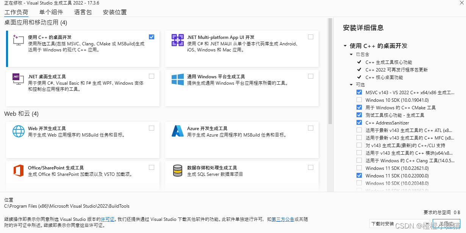
Task: Open the 语言包 tab
Action: click(83, 12)
